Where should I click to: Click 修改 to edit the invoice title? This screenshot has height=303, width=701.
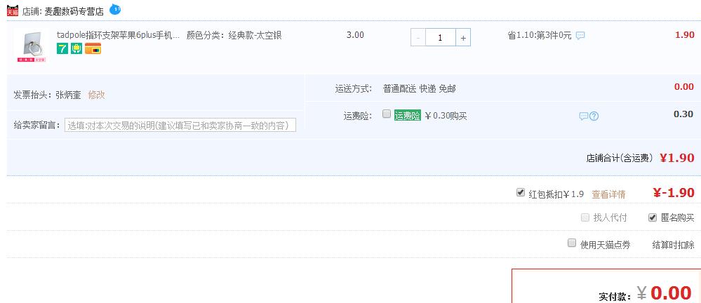[96, 95]
